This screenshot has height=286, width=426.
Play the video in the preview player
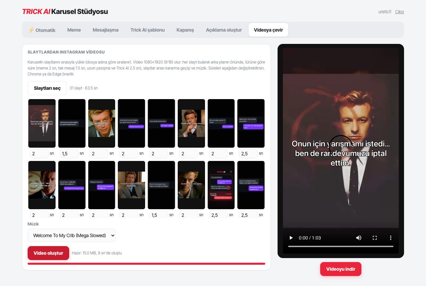point(291,238)
